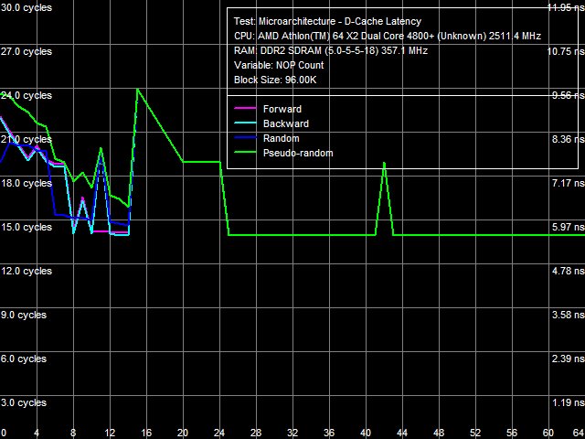Image resolution: width=585 pixels, height=439 pixels.
Task: Select the Backward legend label
Action: pyautogui.click(x=285, y=124)
